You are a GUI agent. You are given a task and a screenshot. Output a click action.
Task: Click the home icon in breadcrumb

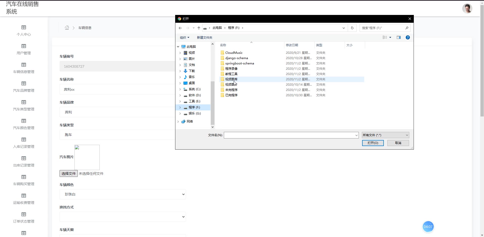(67, 28)
